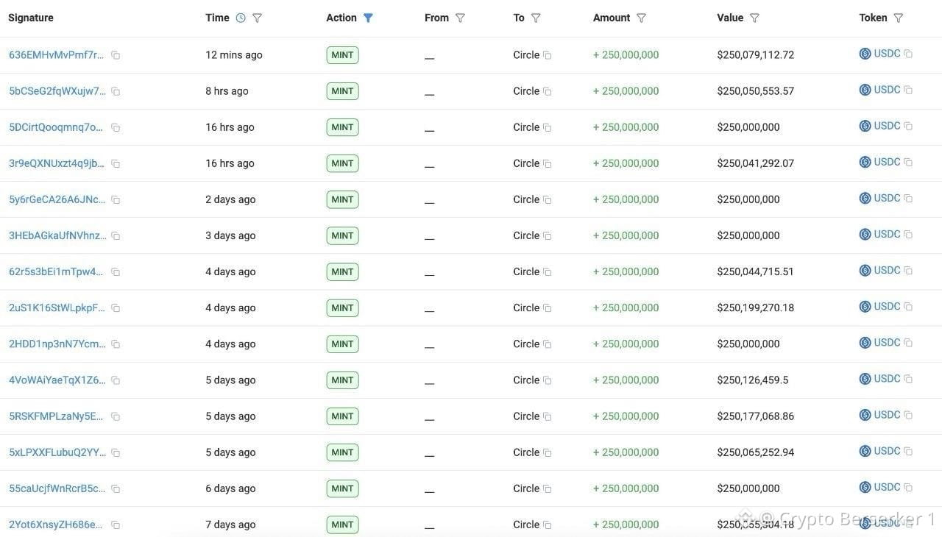Open USDC token link in 12 mins ago row
The height and width of the screenshot is (537, 942).
887,54
